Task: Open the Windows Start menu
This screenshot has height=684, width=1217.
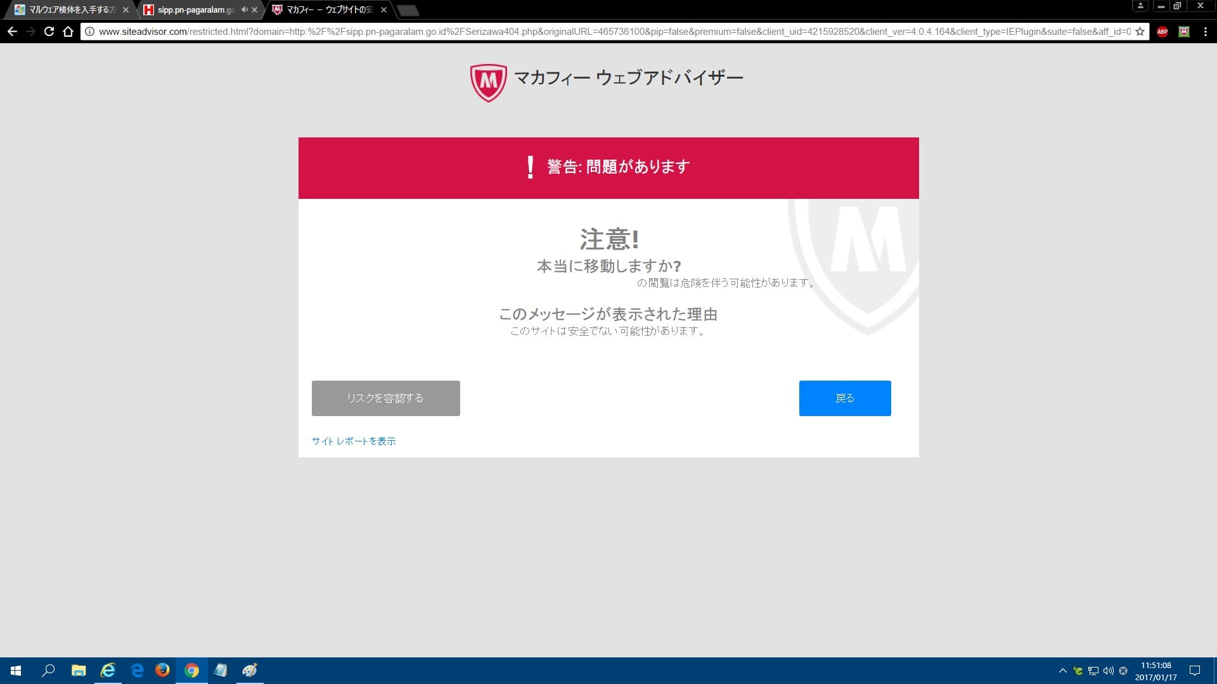Action: [x=16, y=670]
